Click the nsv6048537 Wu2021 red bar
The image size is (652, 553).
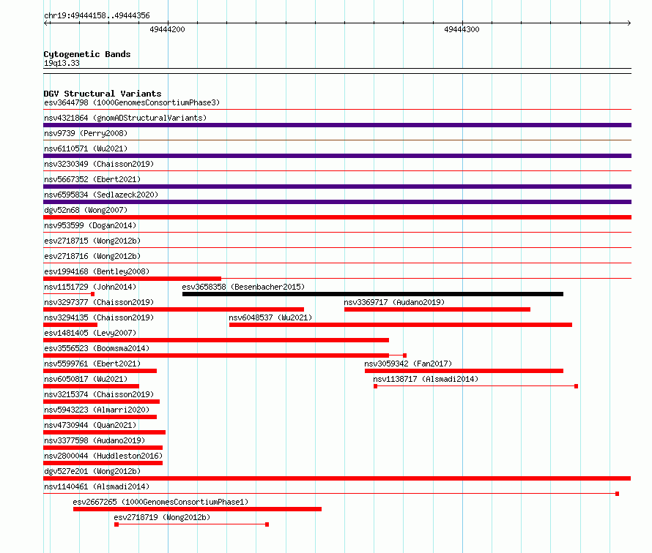[401, 325]
